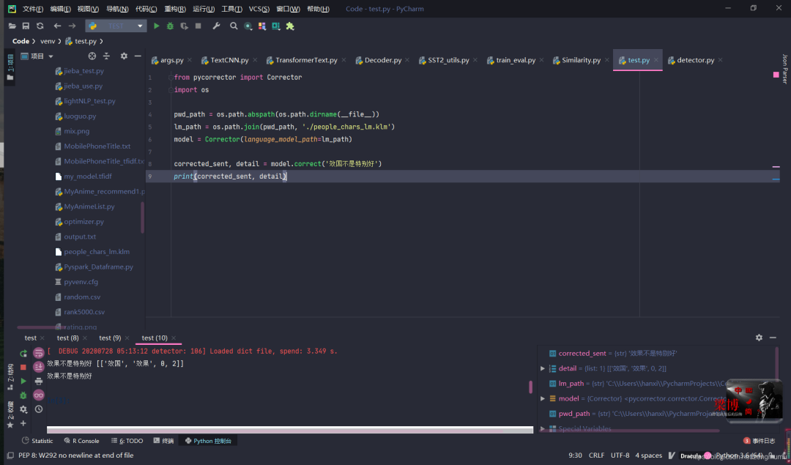This screenshot has height=465, width=791.
Task: Switch to the detector.py editor tab
Action: pos(695,60)
